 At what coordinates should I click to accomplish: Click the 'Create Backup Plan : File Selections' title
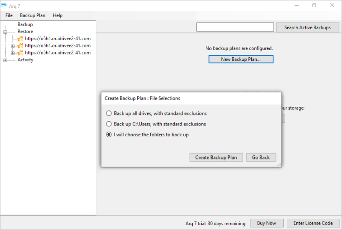point(143,98)
